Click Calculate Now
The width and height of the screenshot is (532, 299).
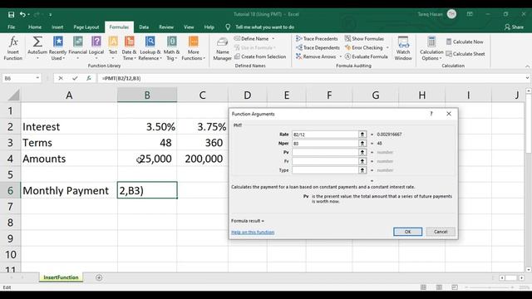[x=465, y=42]
